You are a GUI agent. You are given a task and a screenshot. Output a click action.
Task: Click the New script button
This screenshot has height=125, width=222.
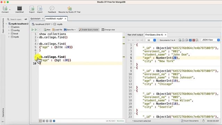coord(47,30)
